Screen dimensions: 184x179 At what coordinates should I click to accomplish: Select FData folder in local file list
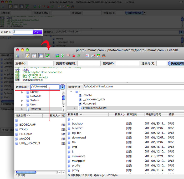tap(23, 129)
